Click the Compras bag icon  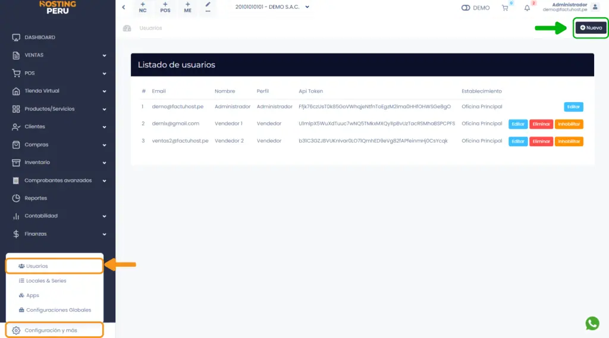click(16, 145)
